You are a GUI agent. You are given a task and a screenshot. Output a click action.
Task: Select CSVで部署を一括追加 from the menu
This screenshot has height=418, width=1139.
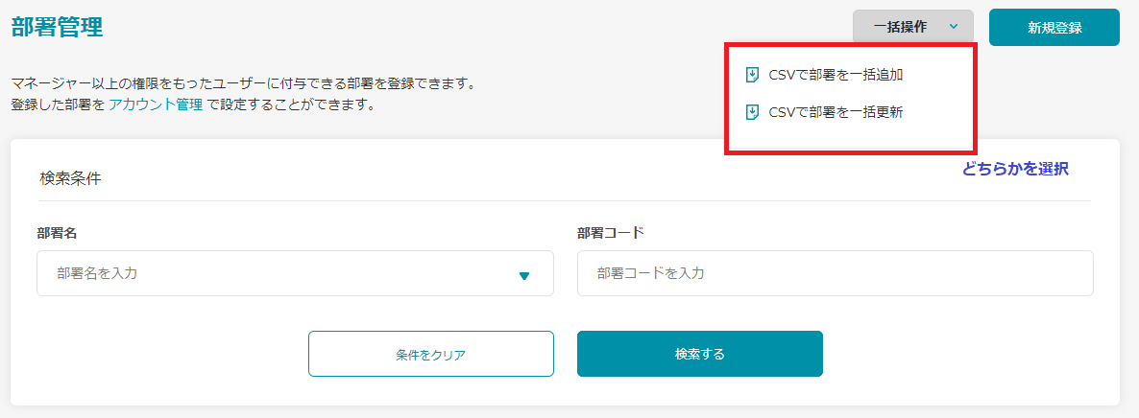pyautogui.click(x=836, y=75)
